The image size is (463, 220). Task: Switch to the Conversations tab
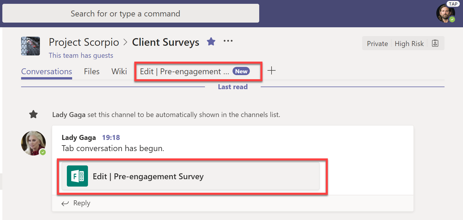pyautogui.click(x=47, y=72)
